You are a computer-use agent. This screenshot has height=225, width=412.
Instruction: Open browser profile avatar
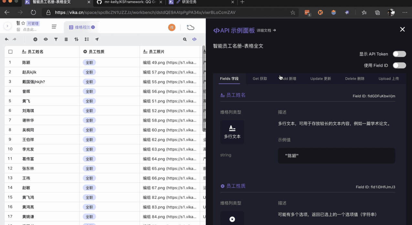click(391, 13)
